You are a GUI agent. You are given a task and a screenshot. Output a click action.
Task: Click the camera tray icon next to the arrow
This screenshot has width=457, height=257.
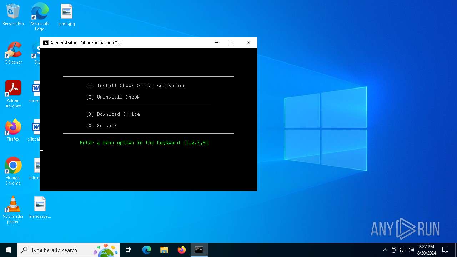(394, 250)
